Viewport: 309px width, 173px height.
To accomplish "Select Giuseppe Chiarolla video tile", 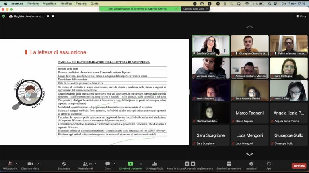I will click(250, 46).
